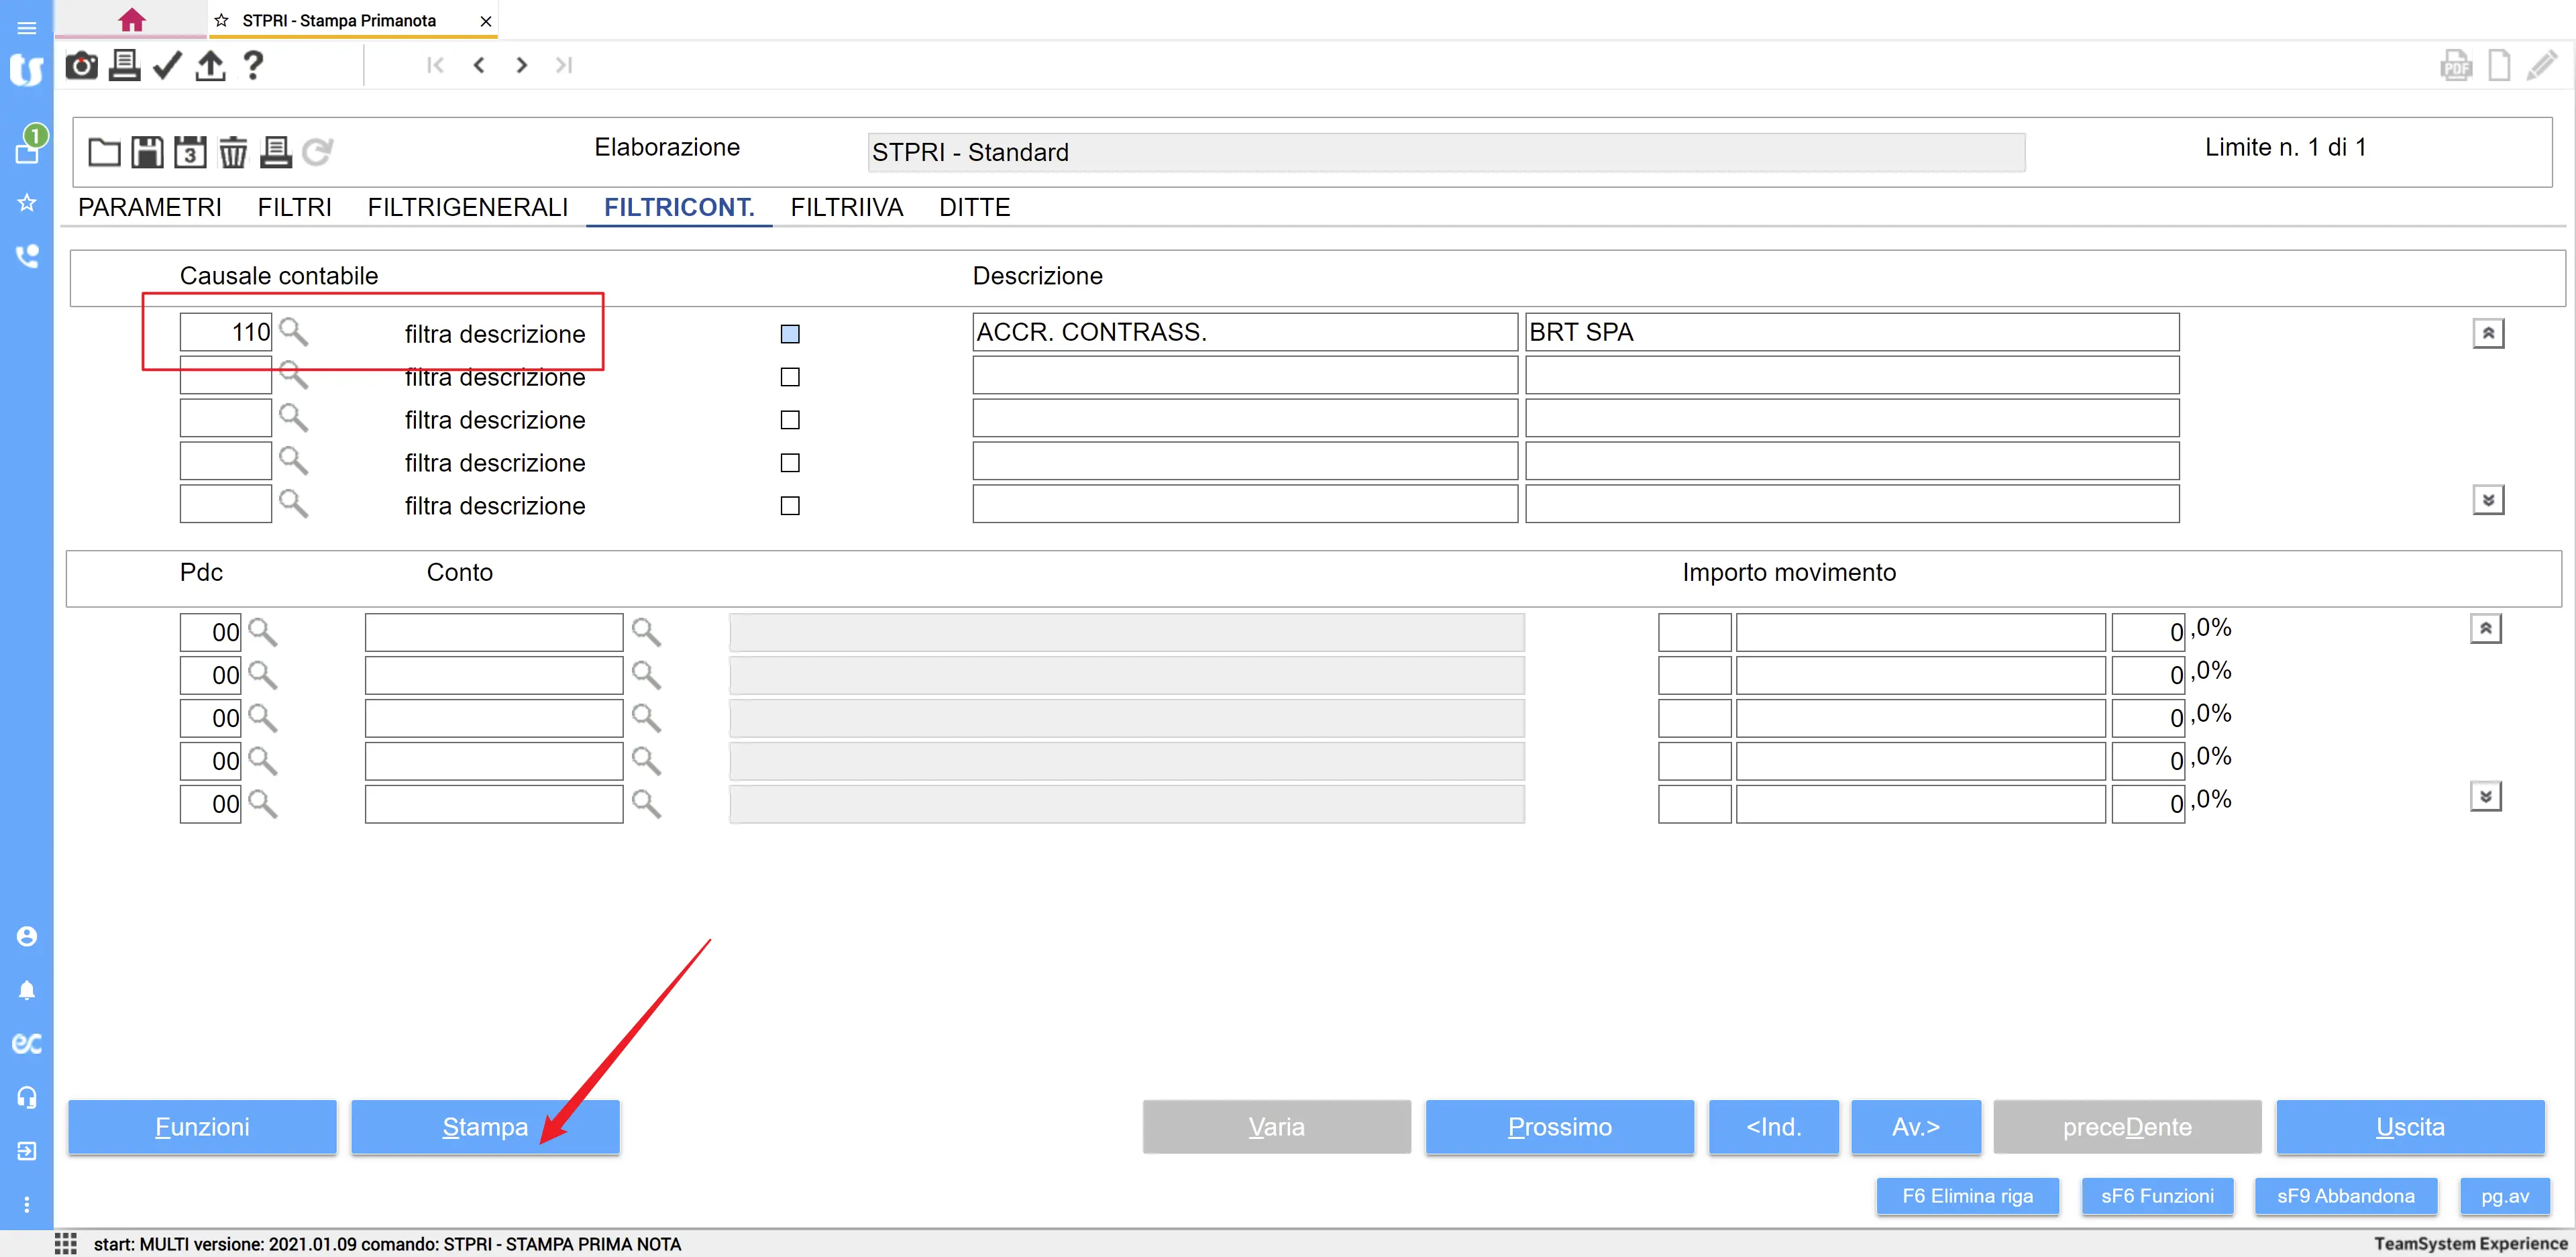Click the upload arrow toolbar icon

click(x=210, y=66)
